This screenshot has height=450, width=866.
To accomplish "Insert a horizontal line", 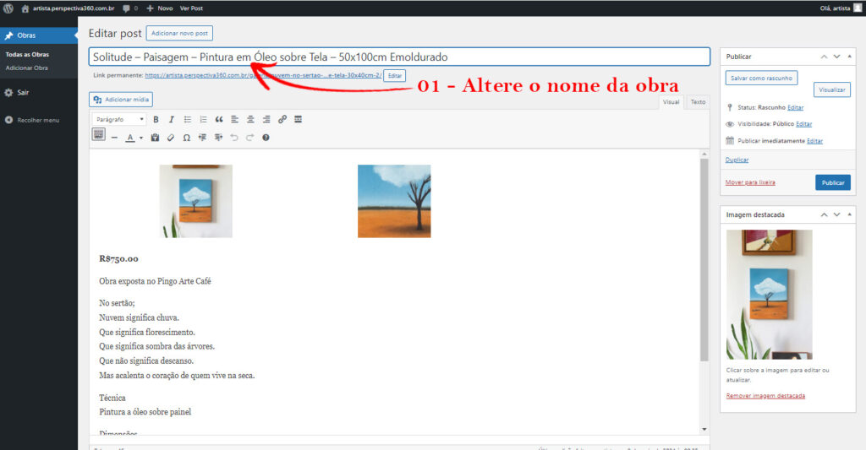I will click(114, 138).
